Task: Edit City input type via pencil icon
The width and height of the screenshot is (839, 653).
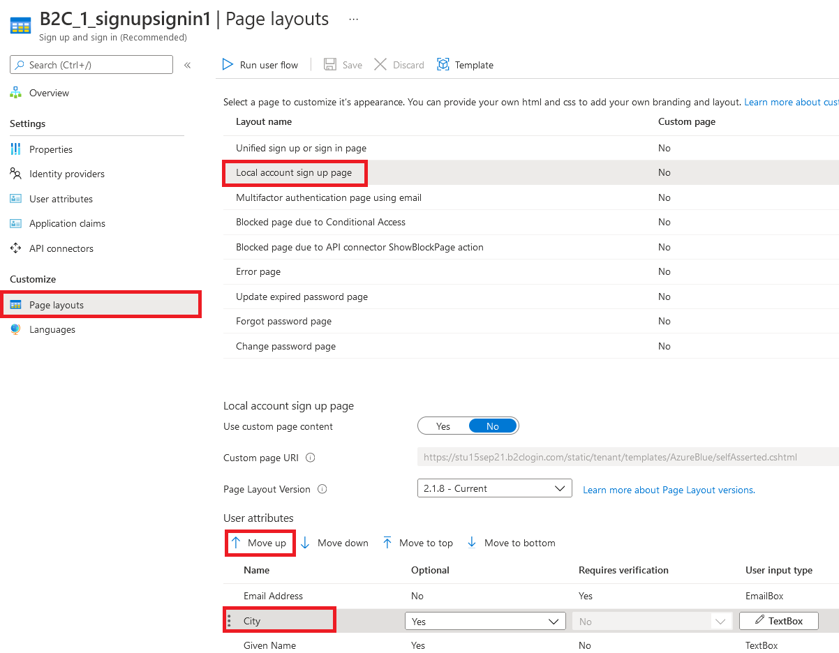Action: 760,620
